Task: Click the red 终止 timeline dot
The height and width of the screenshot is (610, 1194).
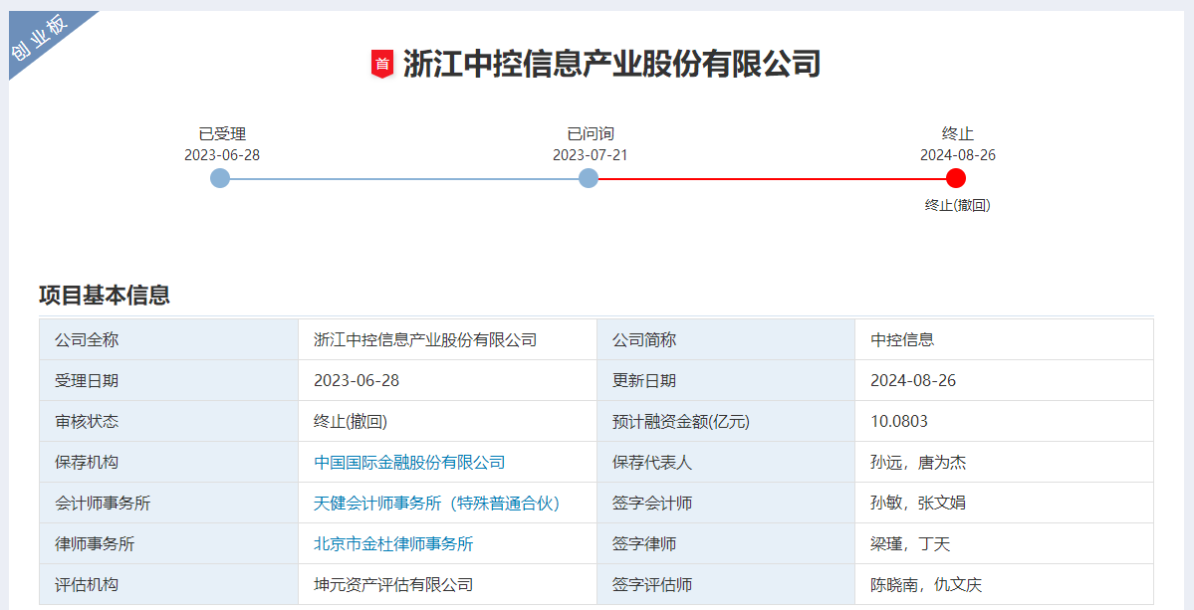Action: (956, 179)
